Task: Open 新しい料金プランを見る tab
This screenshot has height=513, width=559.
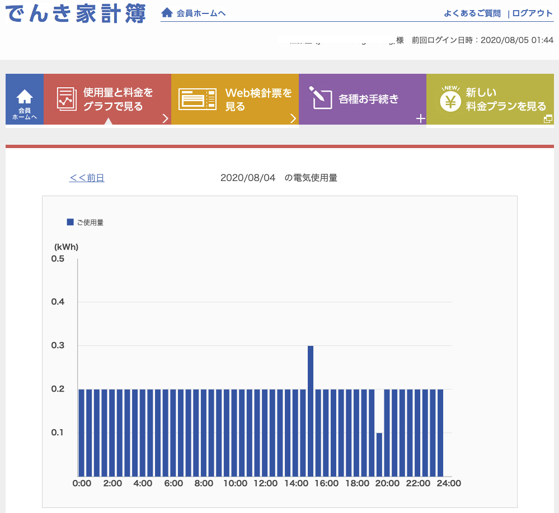Action: tap(505, 99)
